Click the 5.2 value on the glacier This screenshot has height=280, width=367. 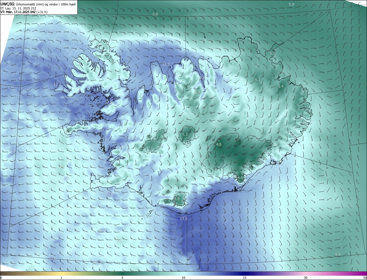(185, 135)
